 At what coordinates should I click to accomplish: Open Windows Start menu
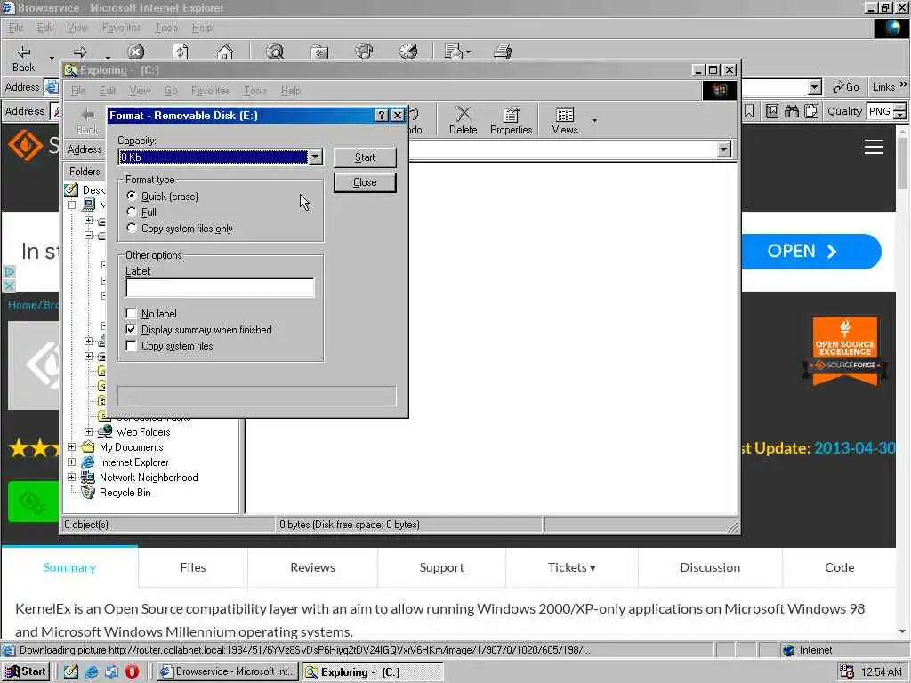coord(26,671)
